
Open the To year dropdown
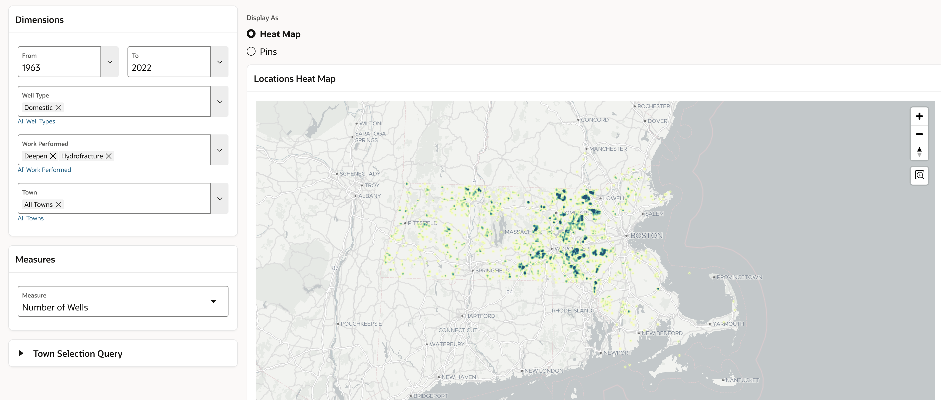220,62
